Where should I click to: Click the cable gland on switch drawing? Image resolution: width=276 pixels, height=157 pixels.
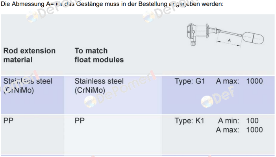click(193, 43)
